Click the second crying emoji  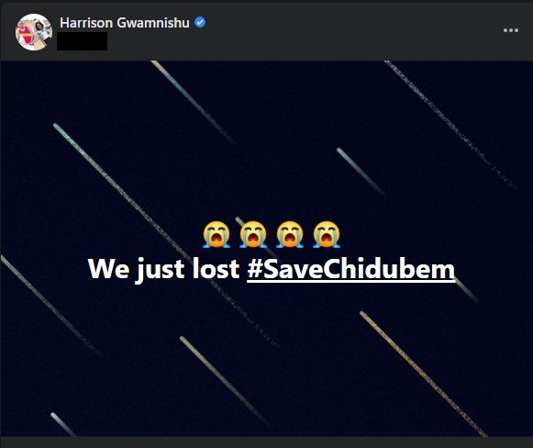pyautogui.click(x=253, y=234)
